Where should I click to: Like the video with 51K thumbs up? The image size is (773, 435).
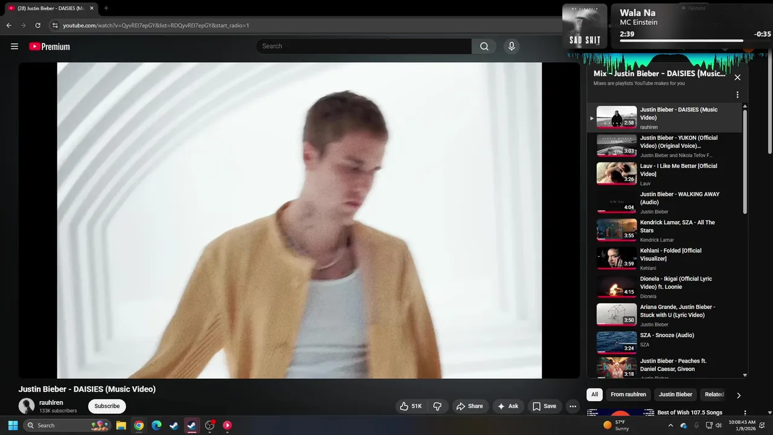click(x=411, y=407)
